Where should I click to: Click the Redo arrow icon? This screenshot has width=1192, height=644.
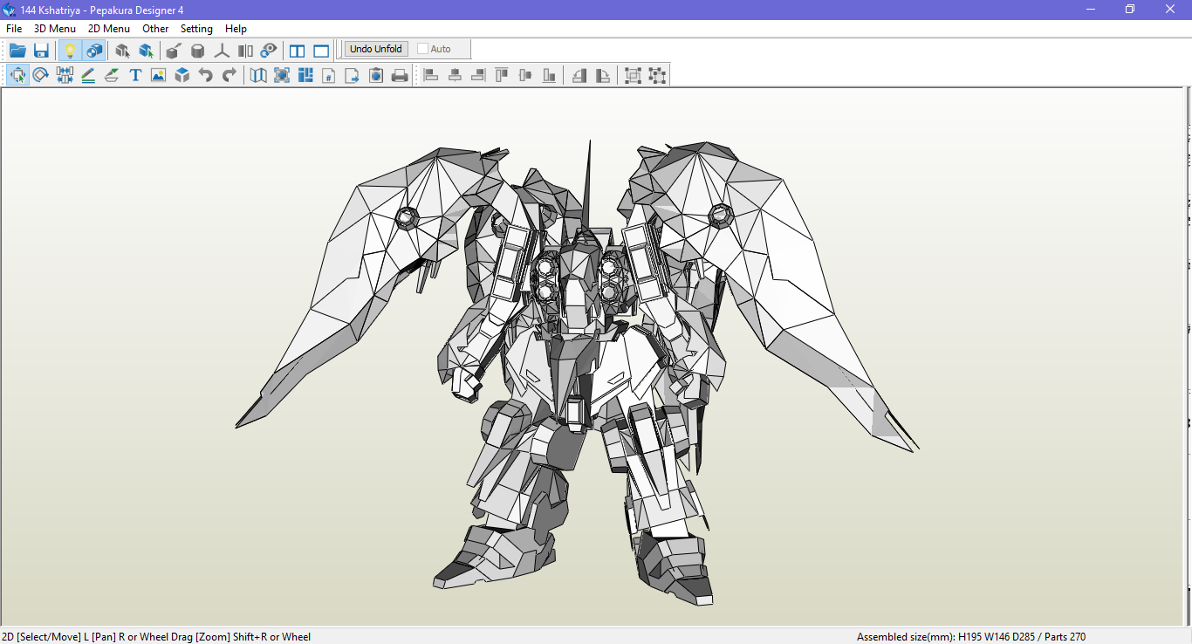point(229,75)
